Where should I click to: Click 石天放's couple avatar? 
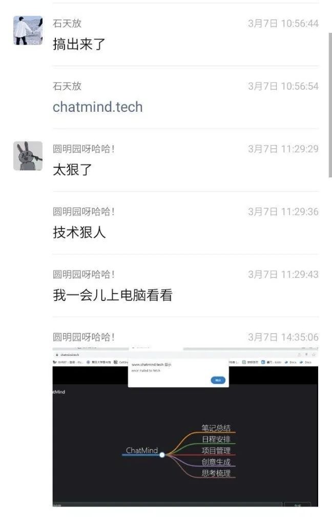click(x=28, y=30)
